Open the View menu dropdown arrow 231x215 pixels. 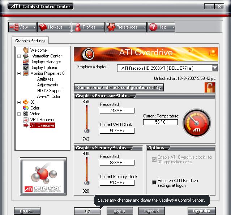[x=34, y=27]
